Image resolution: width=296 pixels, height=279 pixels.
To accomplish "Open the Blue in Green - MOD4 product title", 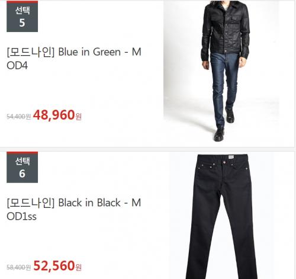I will [74, 59].
